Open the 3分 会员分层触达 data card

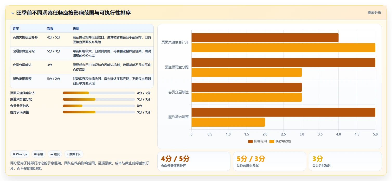[x=345, y=161]
